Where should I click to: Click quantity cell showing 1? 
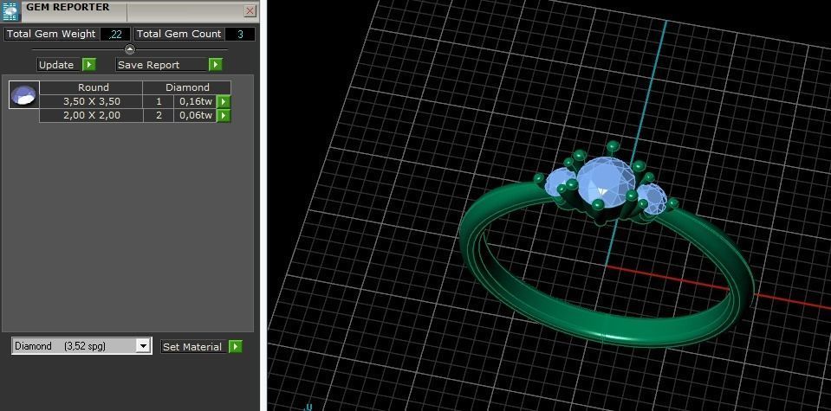click(159, 101)
